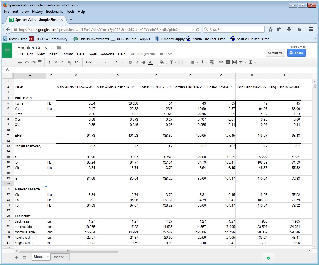Open the all sheets list
The height and width of the screenshot is (265, 319).
pos(24,257)
